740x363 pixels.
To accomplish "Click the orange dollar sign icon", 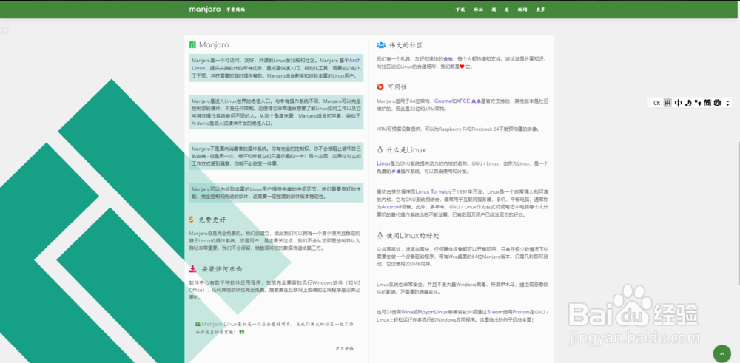I will (192, 220).
